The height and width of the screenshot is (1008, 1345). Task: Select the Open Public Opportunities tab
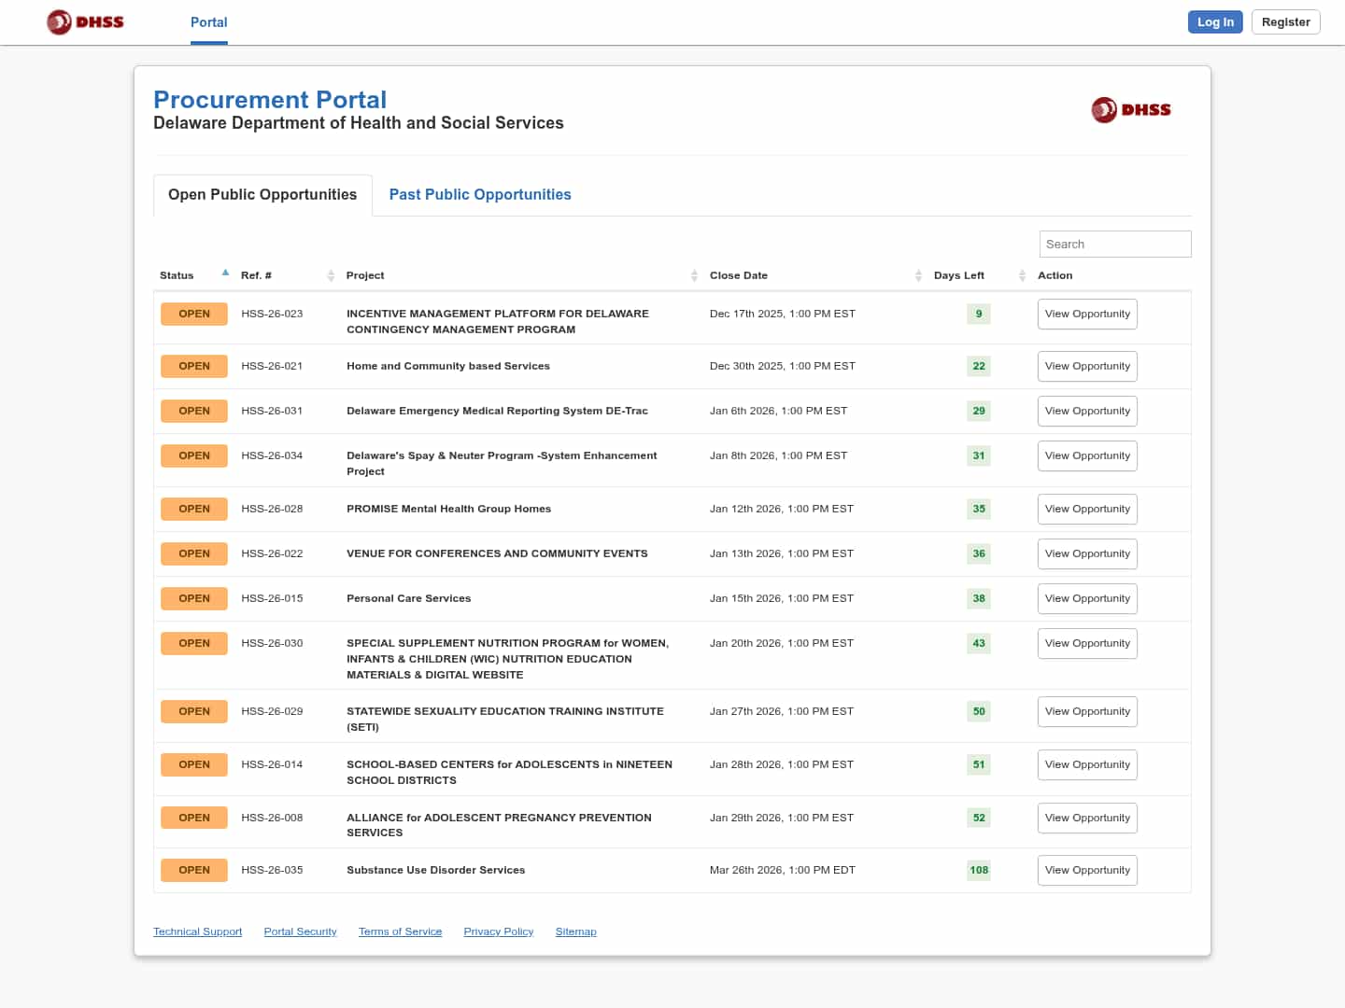262,194
